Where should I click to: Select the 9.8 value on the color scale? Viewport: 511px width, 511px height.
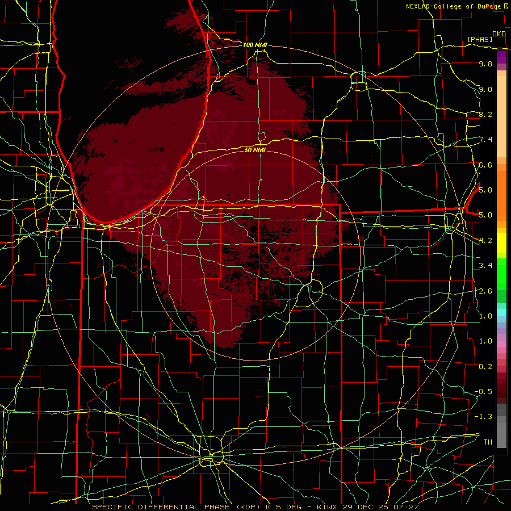[x=485, y=64]
